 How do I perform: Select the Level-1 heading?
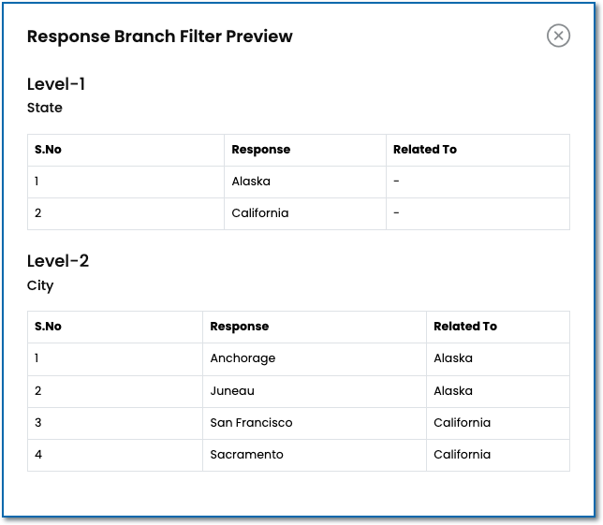56,84
